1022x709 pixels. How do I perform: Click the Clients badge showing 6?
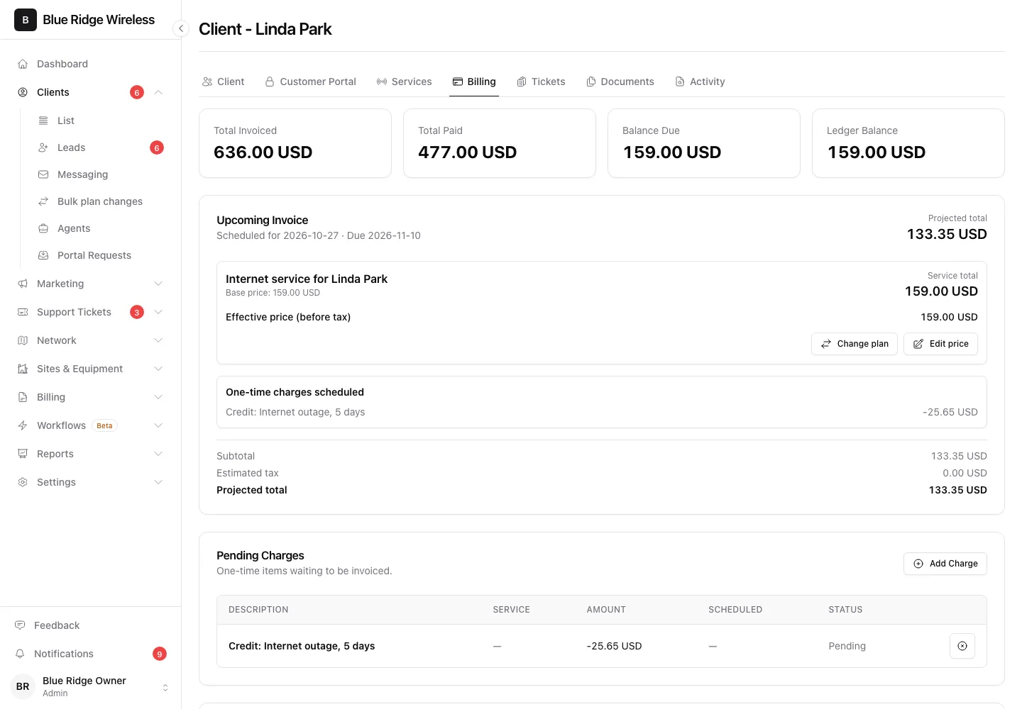click(137, 92)
